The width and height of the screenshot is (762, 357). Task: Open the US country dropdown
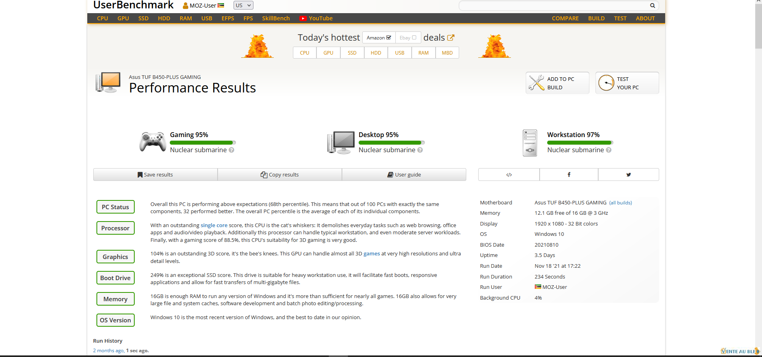coord(243,5)
